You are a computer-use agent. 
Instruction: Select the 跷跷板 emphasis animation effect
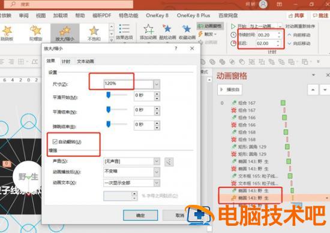coord(7,33)
